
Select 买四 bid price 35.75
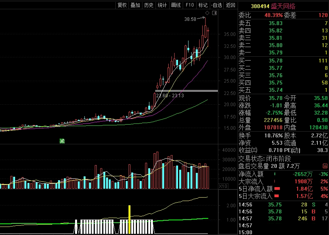point(276,83)
